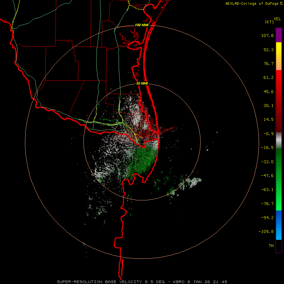Select the -78.7 legend value
The height and width of the screenshot is (284, 284).
tap(267, 204)
